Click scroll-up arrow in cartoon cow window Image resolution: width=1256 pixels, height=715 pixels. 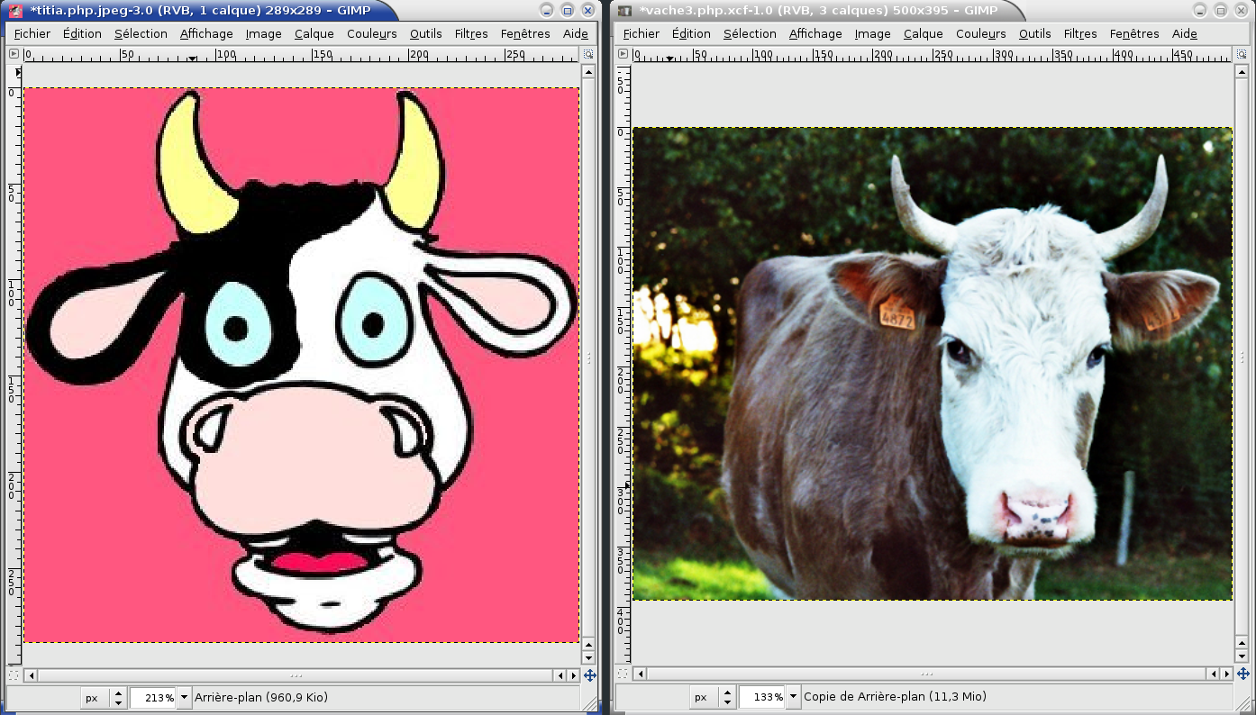[588, 70]
